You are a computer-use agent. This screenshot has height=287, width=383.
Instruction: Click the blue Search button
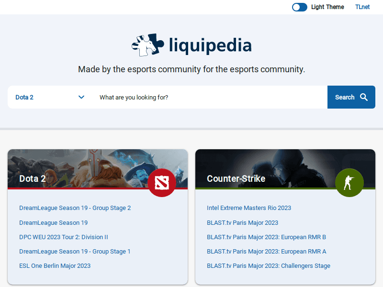pos(351,97)
